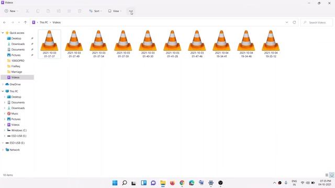Open OBS Studio from the taskbar
335x188 pixels.
220,183
